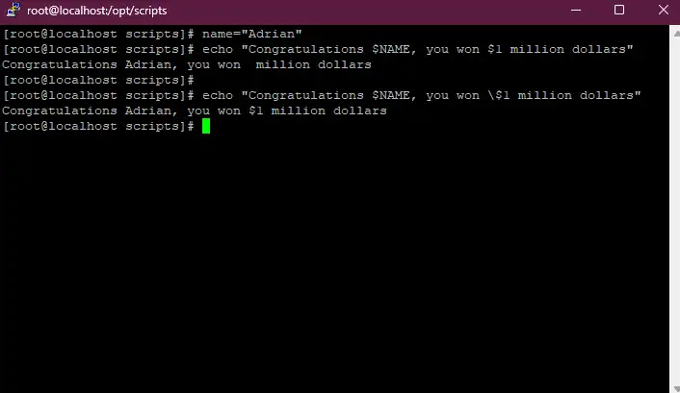Click the escaped \$1 in second echo command
This screenshot has width=680, height=393.
pyautogui.click(x=499, y=96)
